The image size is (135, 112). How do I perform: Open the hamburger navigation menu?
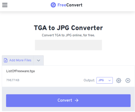pyautogui.click(x=5, y=5)
